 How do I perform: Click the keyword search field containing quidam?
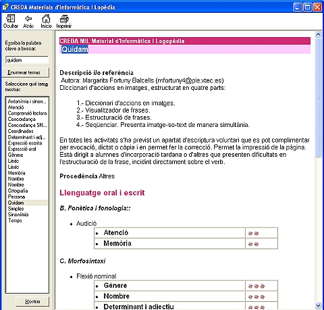[x=27, y=60]
